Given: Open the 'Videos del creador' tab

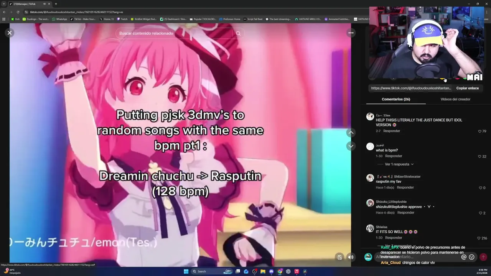Looking at the screenshot, I should tap(455, 99).
